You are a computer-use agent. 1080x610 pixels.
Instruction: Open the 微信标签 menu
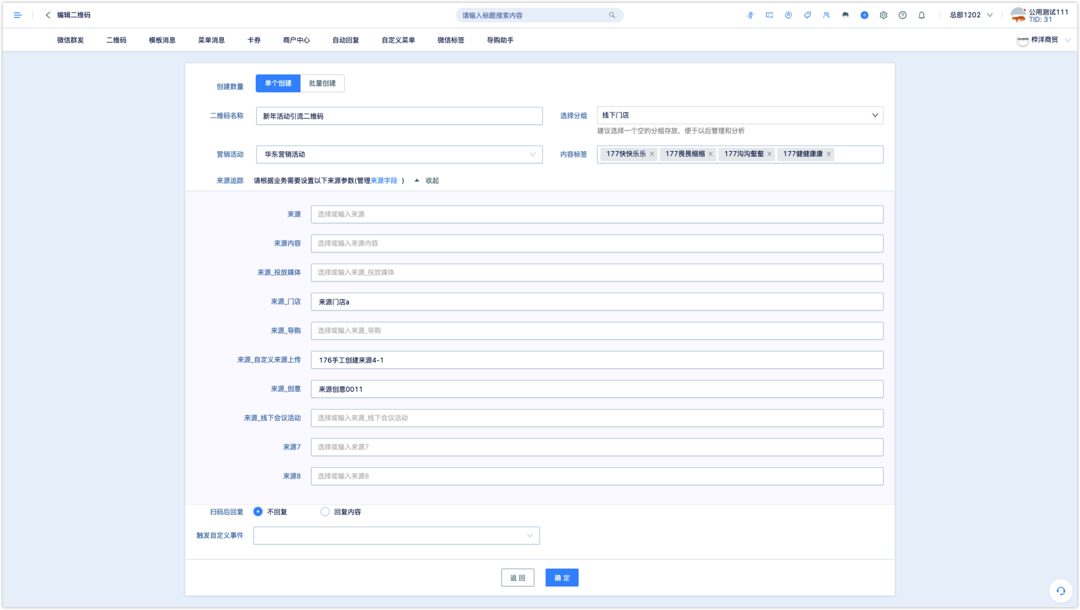coord(451,40)
